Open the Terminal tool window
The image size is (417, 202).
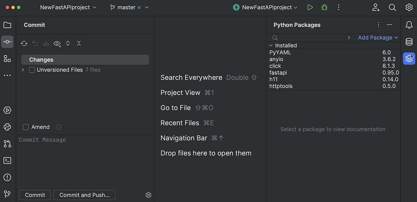click(x=7, y=161)
